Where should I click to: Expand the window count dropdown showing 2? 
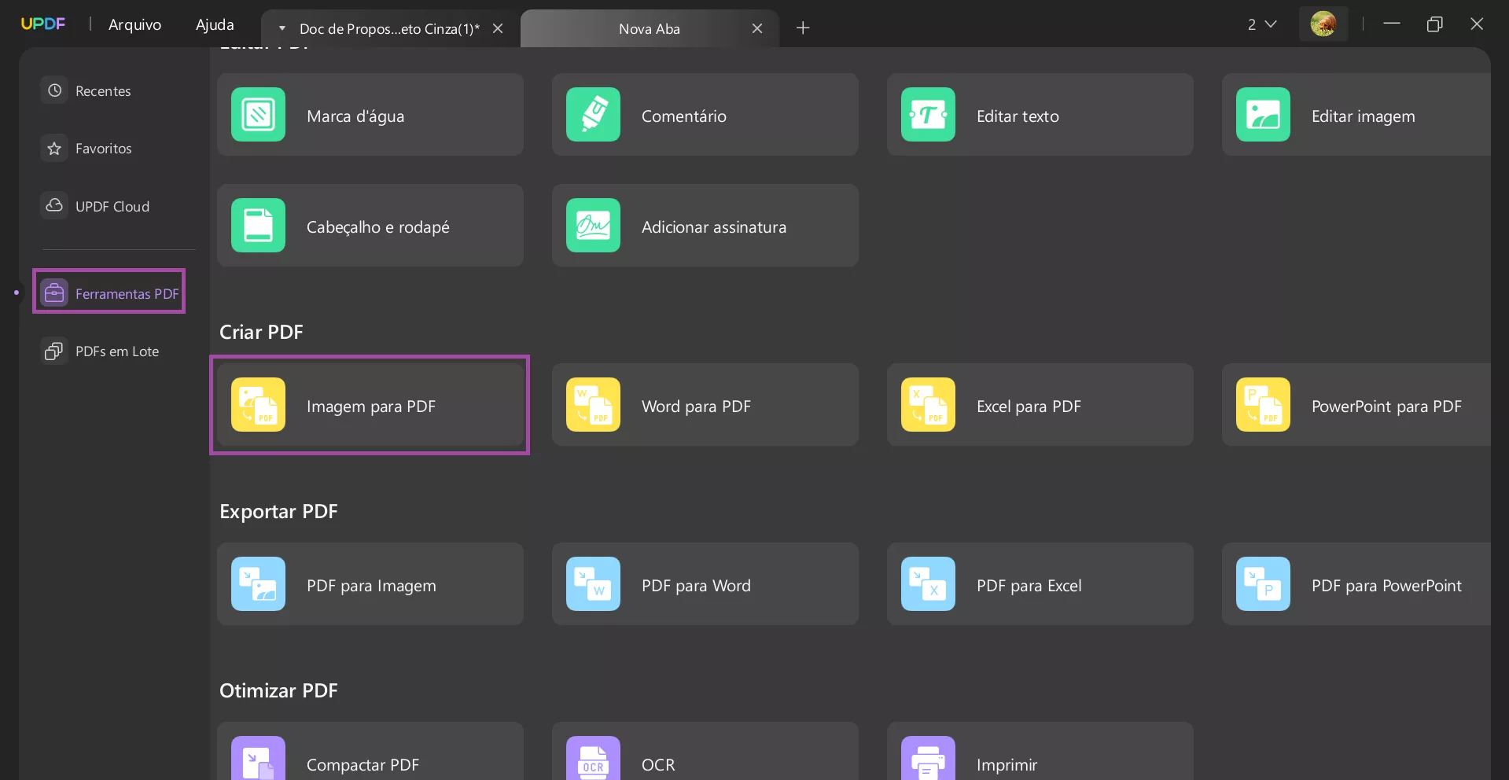pyautogui.click(x=1261, y=24)
